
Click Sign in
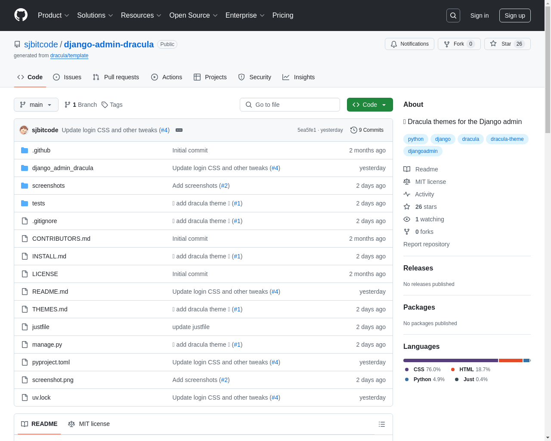point(480,16)
